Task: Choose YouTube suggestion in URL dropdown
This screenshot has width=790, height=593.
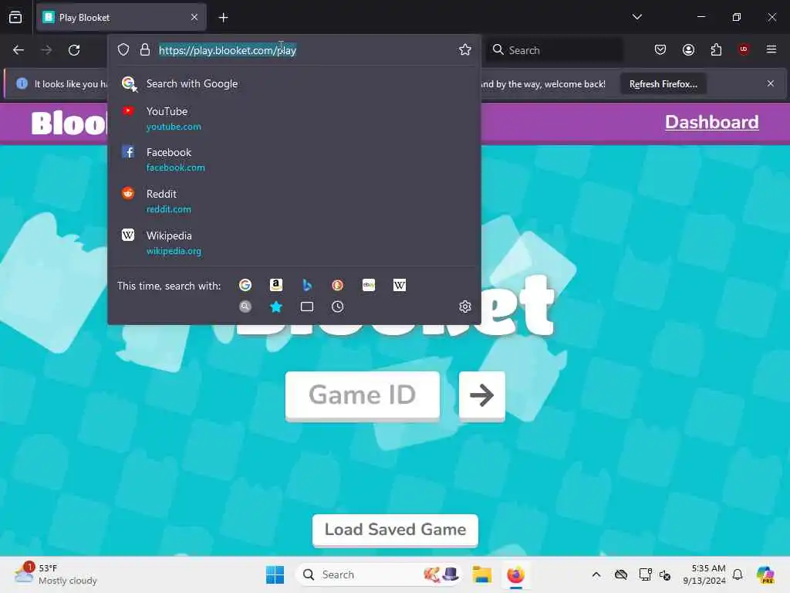Action: pos(294,118)
